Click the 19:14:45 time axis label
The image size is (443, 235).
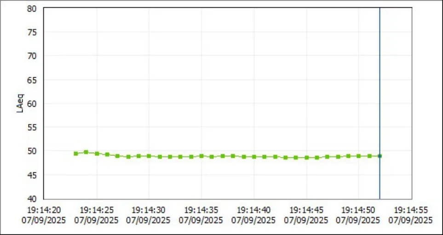click(x=306, y=210)
